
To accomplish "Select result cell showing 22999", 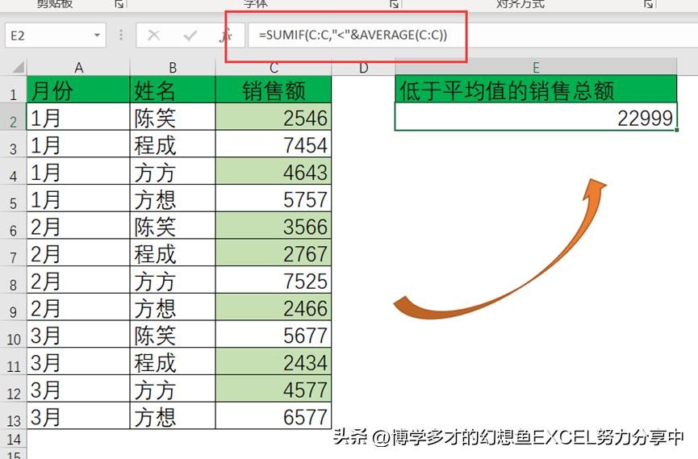I will pyautogui.click(x=536, y=119).
